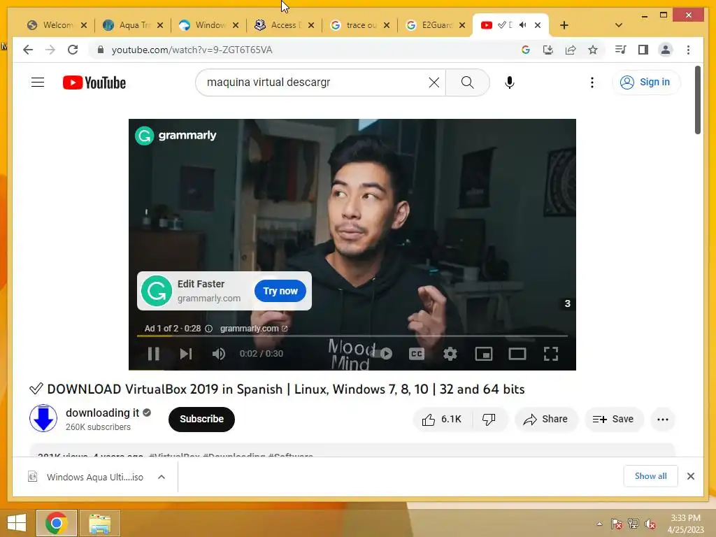Clear the YouTube search box text

pyautogui.click(x=434, y=83)
